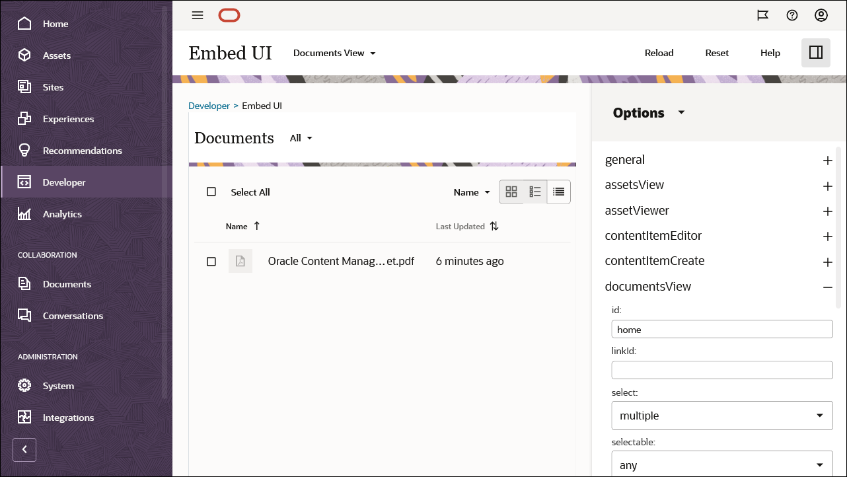Click the flag announcements icon in top bar

[763, 15]
